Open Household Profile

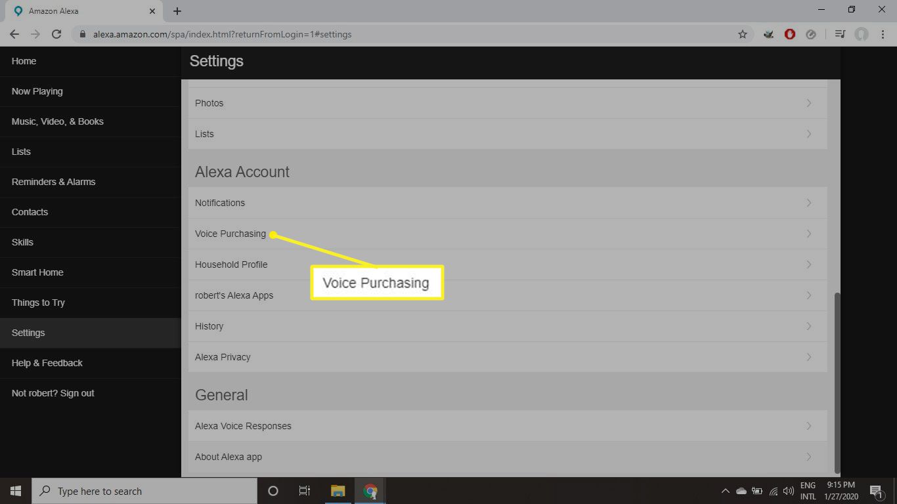pos(508,264)
